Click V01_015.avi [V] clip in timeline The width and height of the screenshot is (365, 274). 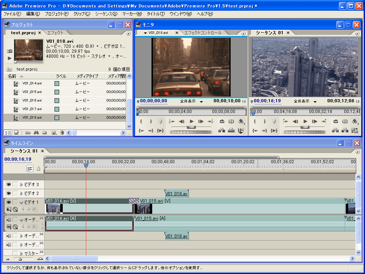(240, 206)
